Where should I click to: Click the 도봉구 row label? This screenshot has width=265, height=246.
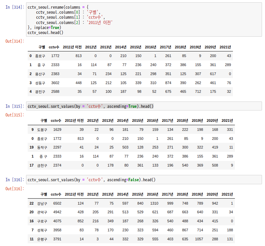click(x=42, y=130)
